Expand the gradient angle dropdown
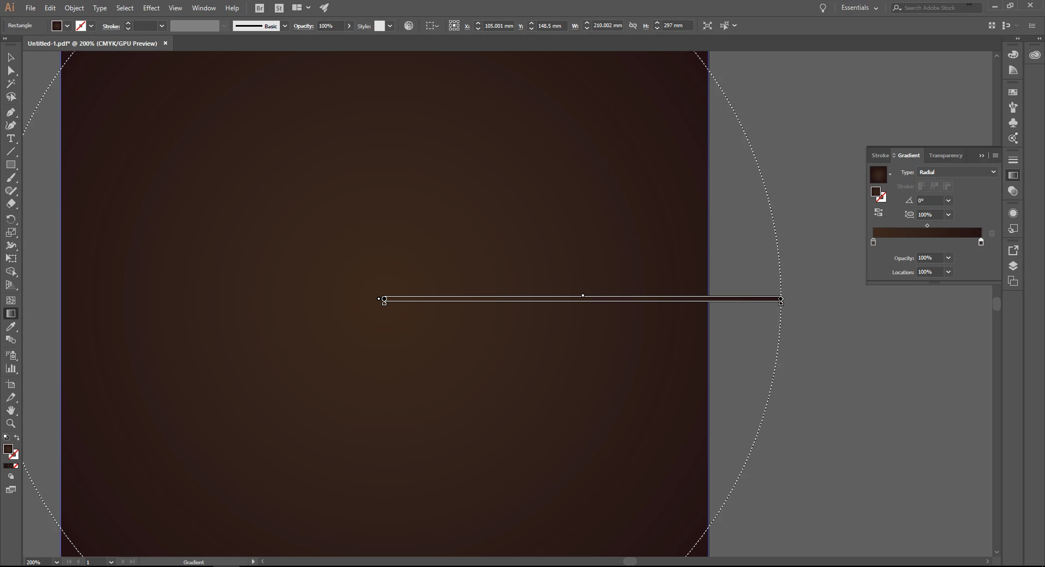Screen dimensions: 1045x567 coord(948,200)
